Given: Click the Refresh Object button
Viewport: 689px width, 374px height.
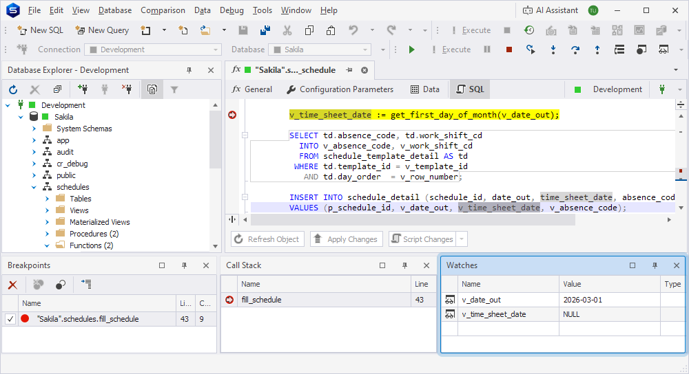Looking at the screenshot, I should point(267,239).
